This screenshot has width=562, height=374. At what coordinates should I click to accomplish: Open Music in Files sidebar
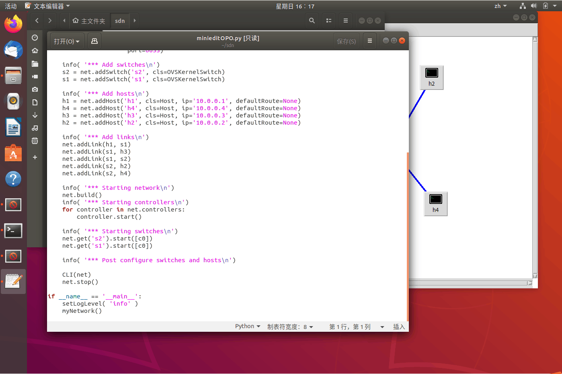click(x=35, y=128)
